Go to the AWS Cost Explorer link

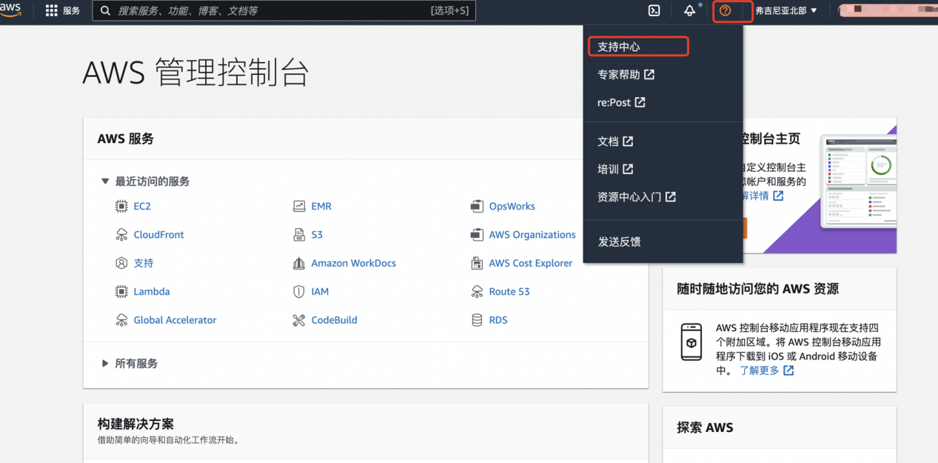tap(531, 263)
